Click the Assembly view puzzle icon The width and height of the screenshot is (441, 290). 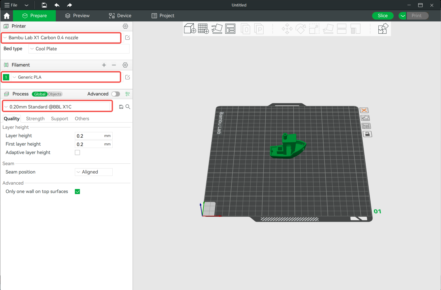(383, 29)
